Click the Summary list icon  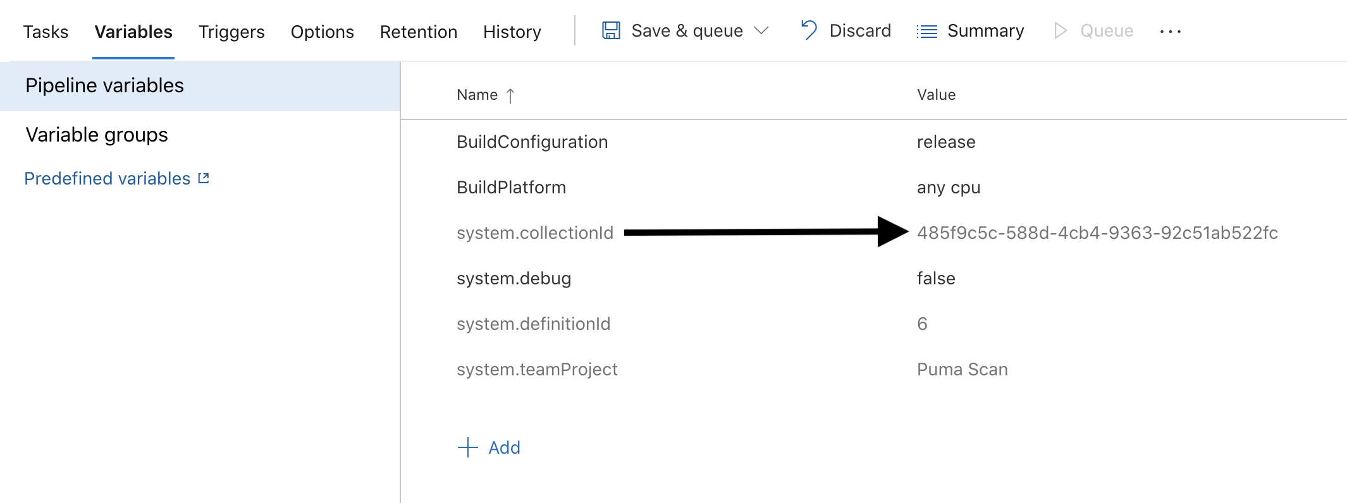(927, 31)
